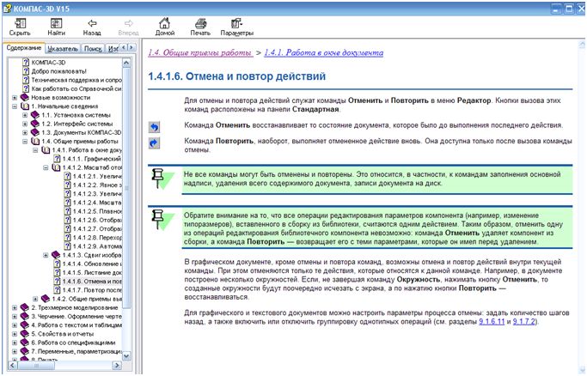Click book icon beside 3. Черчение. Оформление
Viewport: 587px width, 376px height.
(24, 316)
